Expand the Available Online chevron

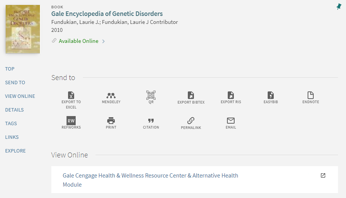tap(103, 41)
